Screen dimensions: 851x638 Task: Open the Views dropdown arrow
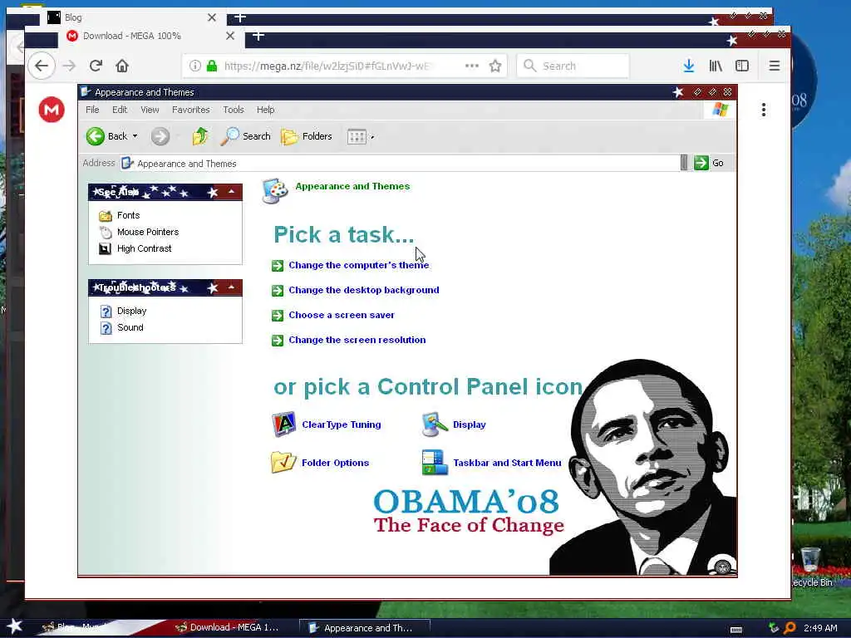(372, 137)
